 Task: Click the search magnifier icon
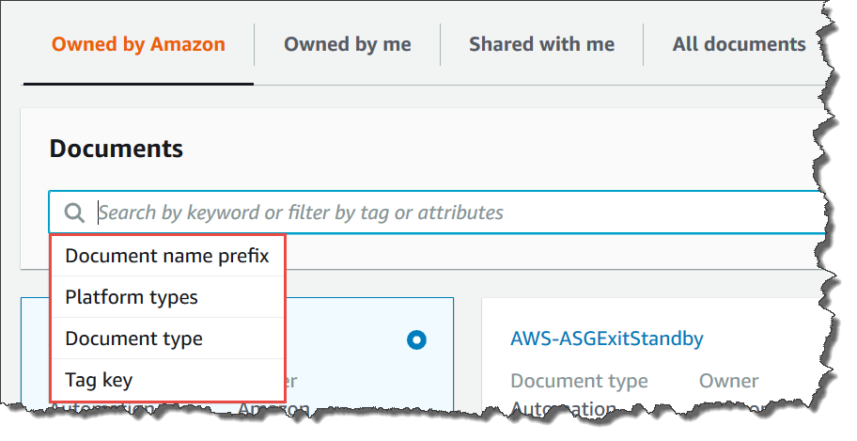74,213
